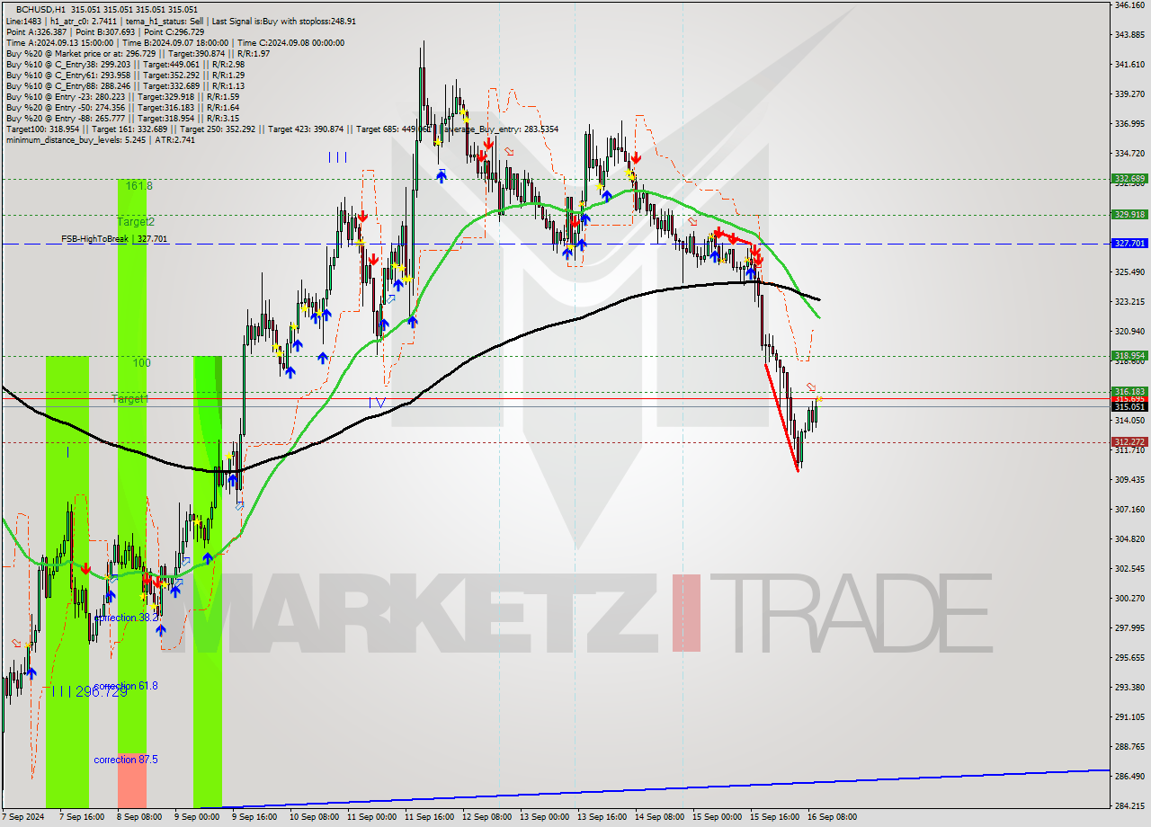The image size is (1151, 827).
Task: Click the Point A:326.387 info line
Action: 105,31
